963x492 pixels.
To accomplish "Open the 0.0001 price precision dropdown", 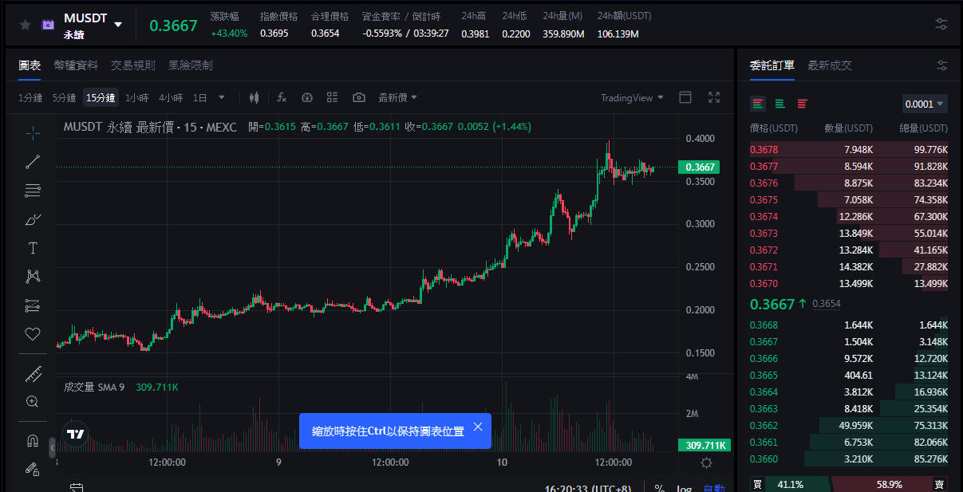I will pos(925,104).
